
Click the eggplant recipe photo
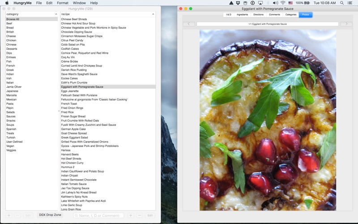pyautogui.click(x=268, y=120)
